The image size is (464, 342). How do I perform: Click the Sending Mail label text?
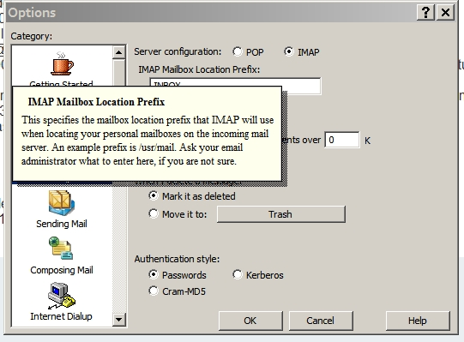click(62, 224)
